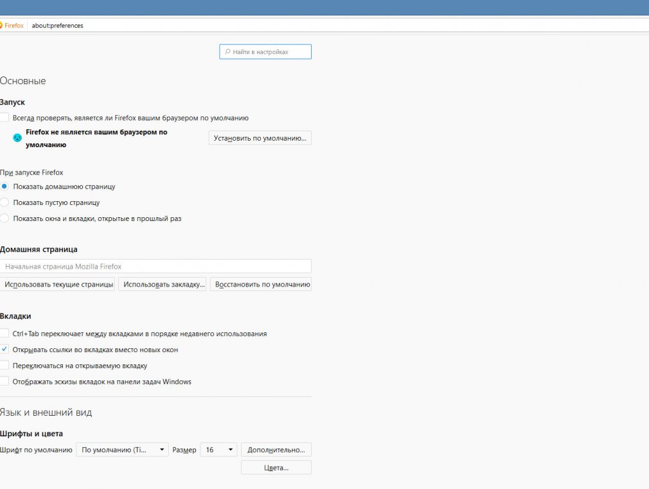
Task: Check 'Переключаться на открываемую вкладку' option
Action: click(x=4, y=365)
